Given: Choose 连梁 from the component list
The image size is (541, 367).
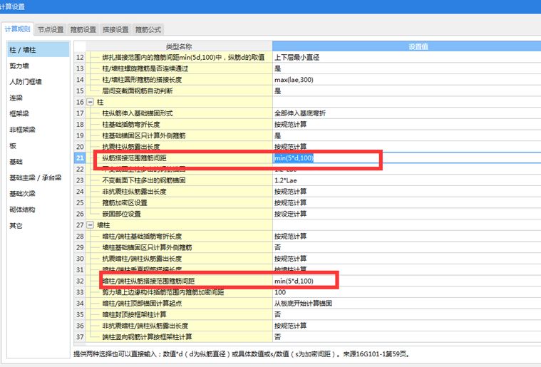Looking at the screenshot, I should 15,98.
